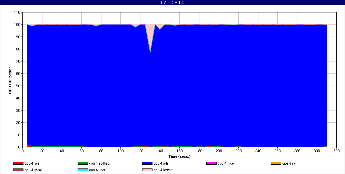Click the green cpu 4 softirq legend swatch
The image size is (345, 174).
pos(82,163)
